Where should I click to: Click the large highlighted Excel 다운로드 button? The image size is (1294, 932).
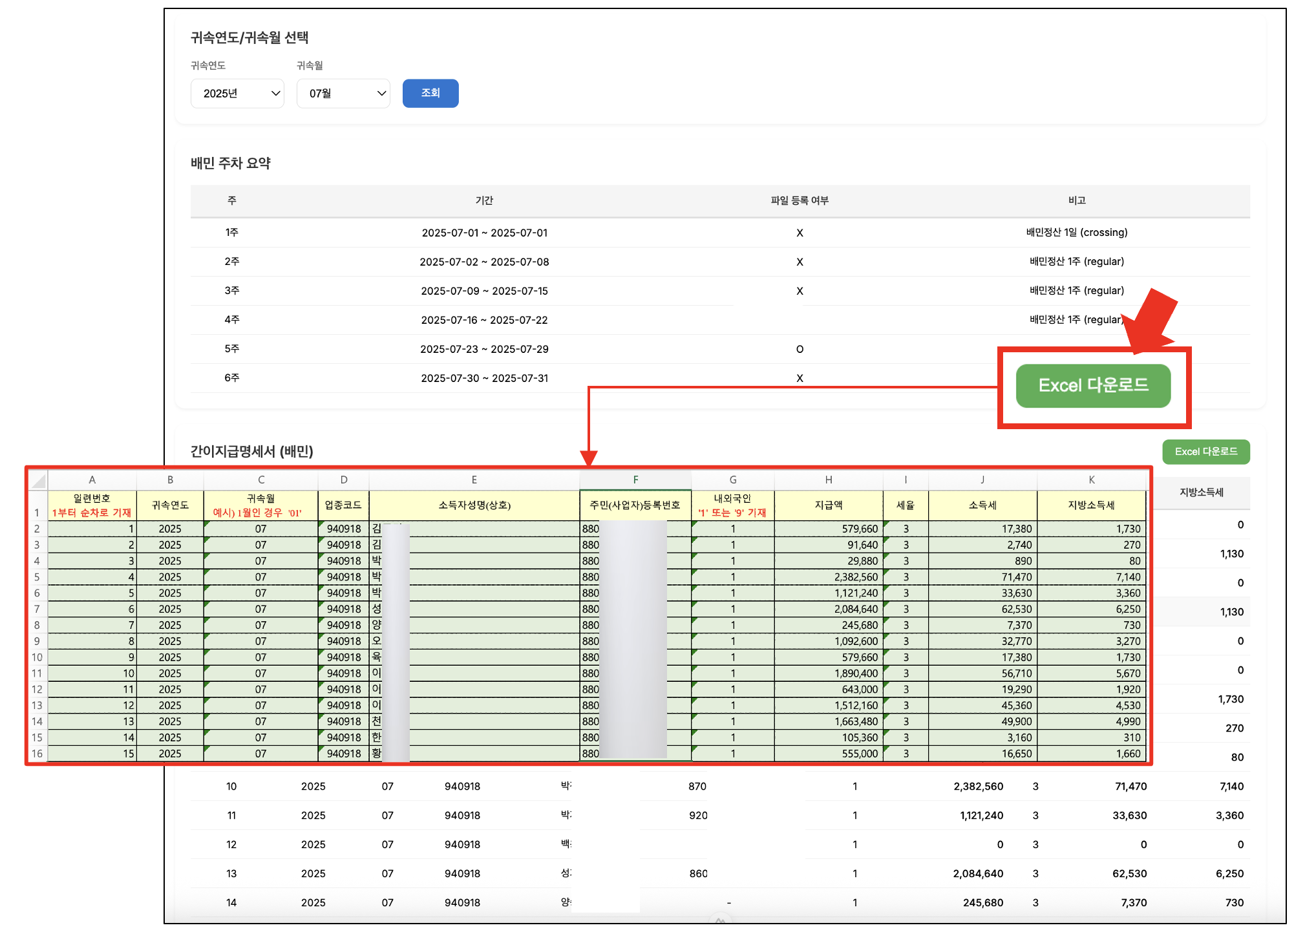[1093, 386]
